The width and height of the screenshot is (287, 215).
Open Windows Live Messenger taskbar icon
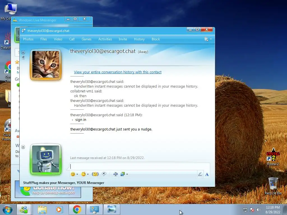tap(24, 209)
